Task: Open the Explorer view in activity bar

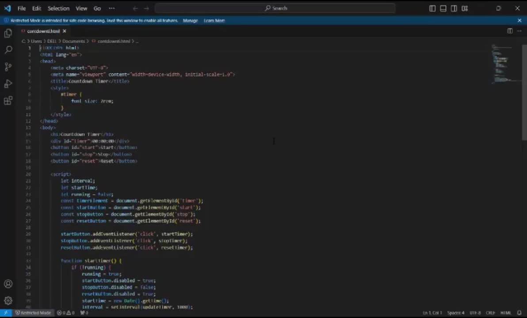Action: (x=8, y=33)
